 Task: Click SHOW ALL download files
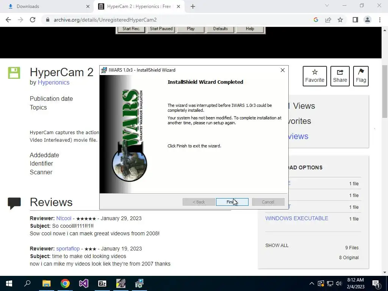click(277, 246)
